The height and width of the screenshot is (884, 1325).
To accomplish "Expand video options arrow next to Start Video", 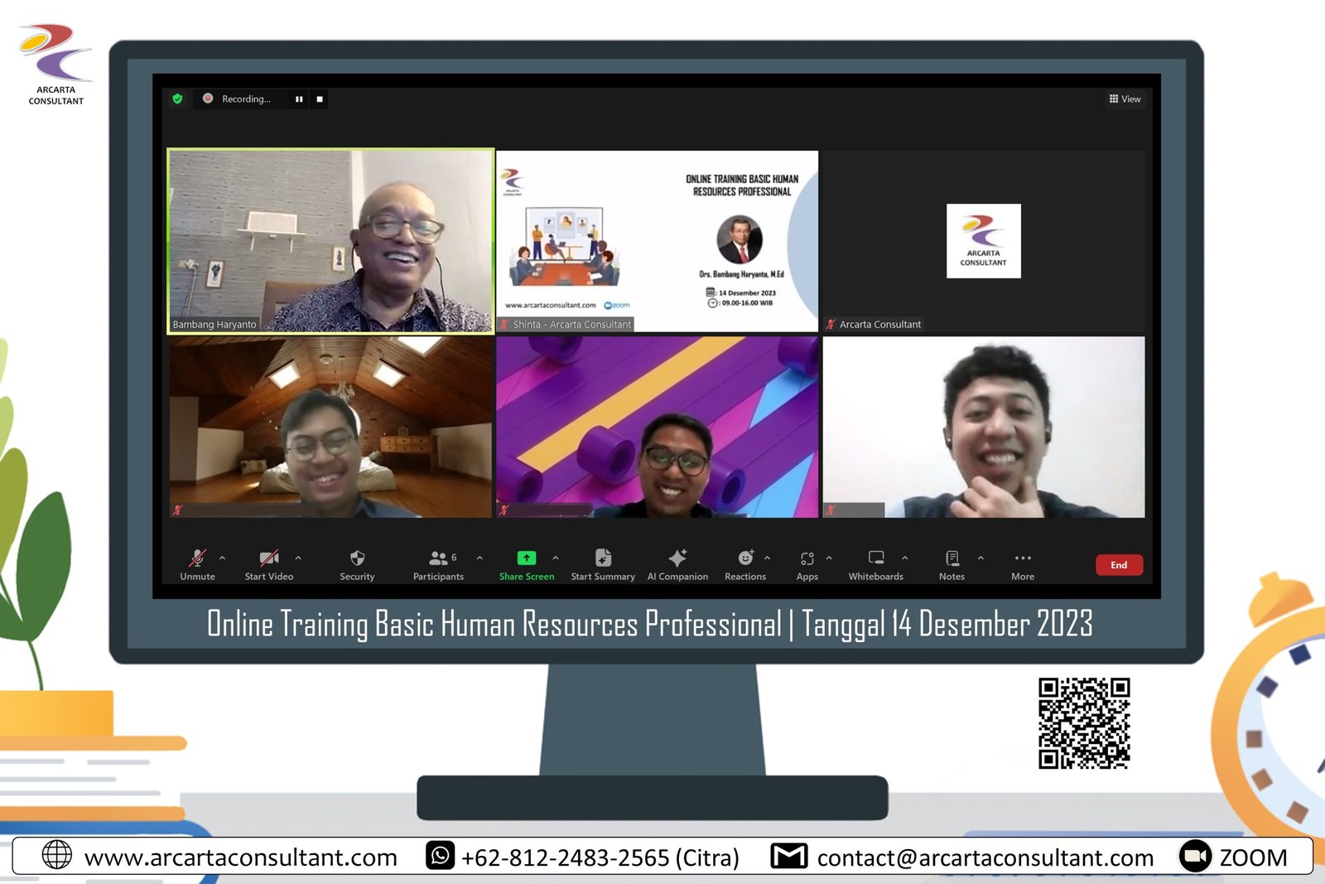I will (298, 558).
